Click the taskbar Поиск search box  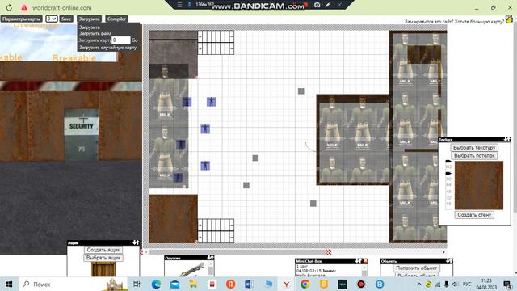coord(74,284)
